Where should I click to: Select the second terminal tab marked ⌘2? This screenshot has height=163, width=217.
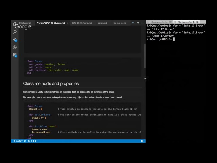coord(186,22)
